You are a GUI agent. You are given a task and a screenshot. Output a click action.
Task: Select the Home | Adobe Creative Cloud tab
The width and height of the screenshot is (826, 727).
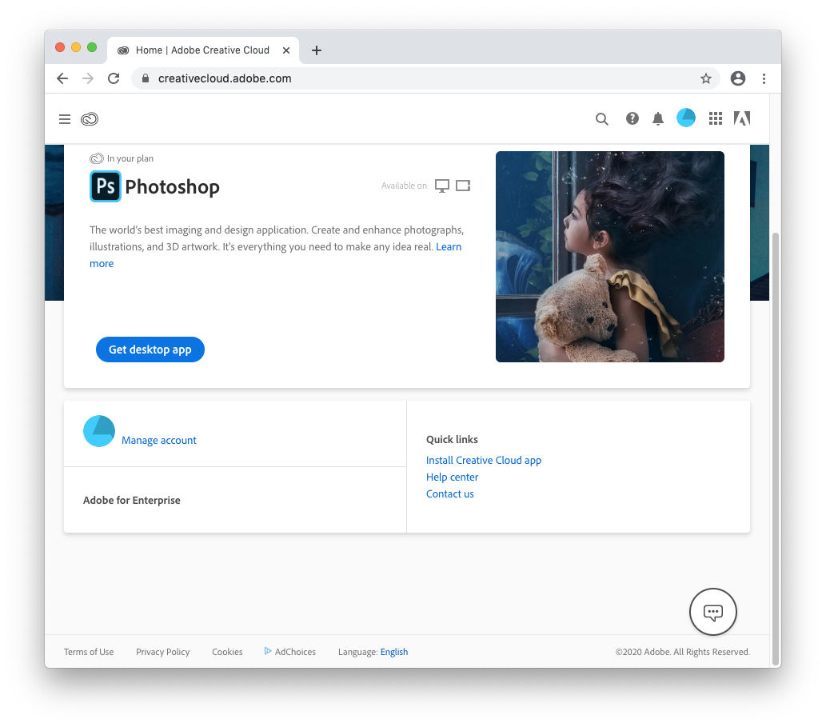pos(203,50)
